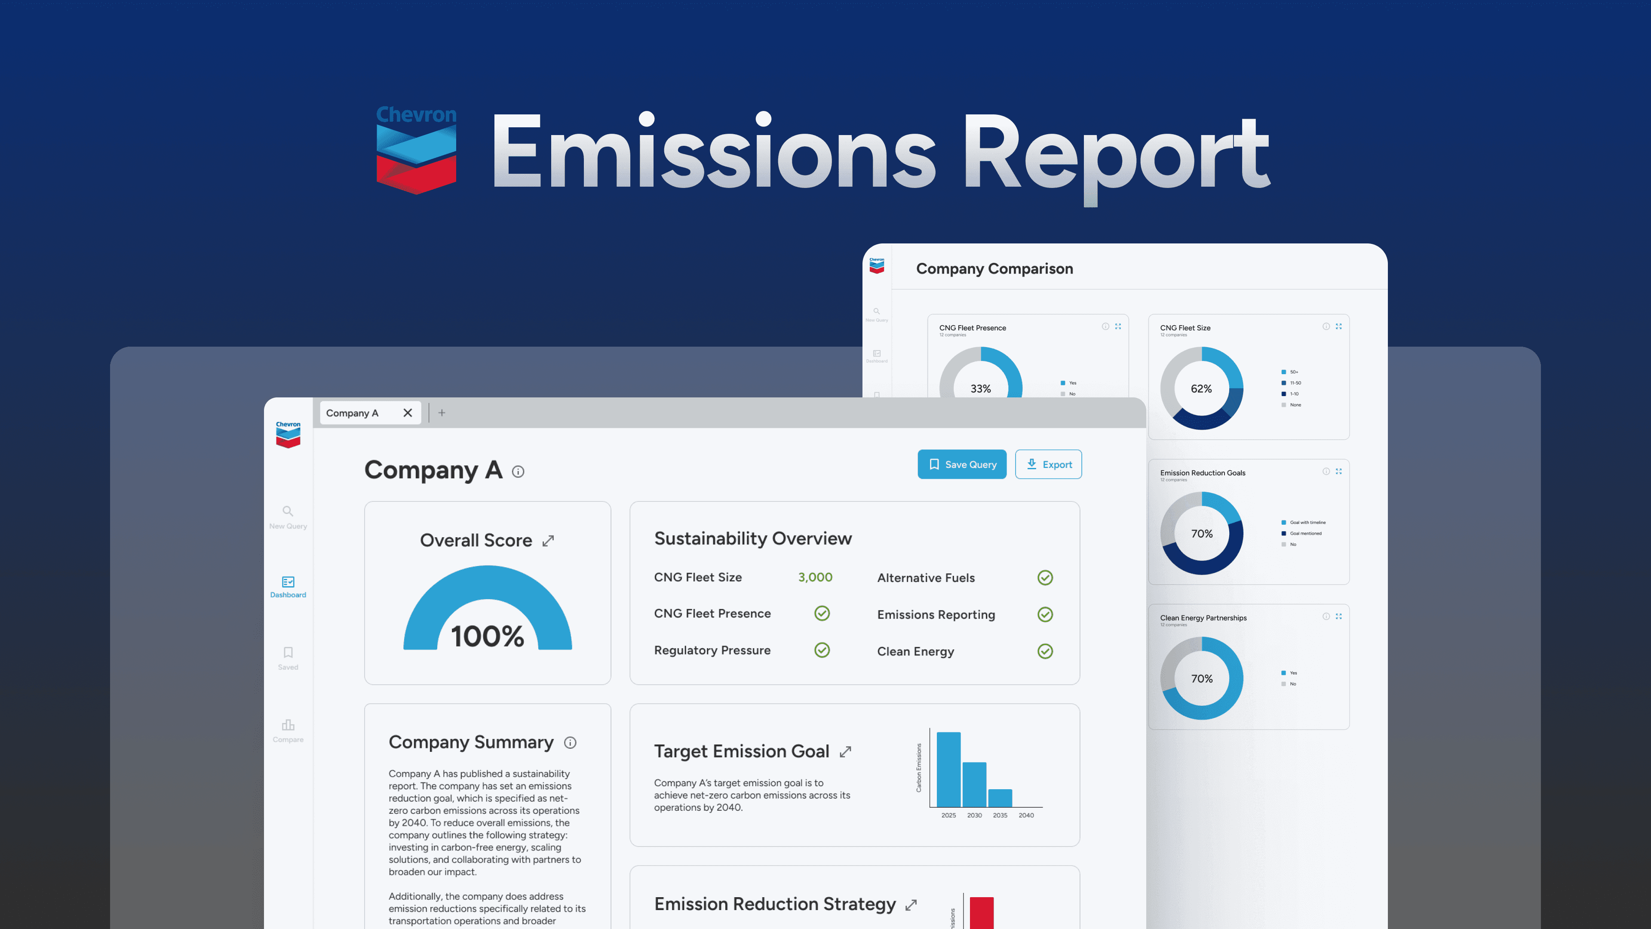Click Chevron logo in main sidebar
Image resolution: width=1651 pixels, height=929 pixels.
click(288, 435)
